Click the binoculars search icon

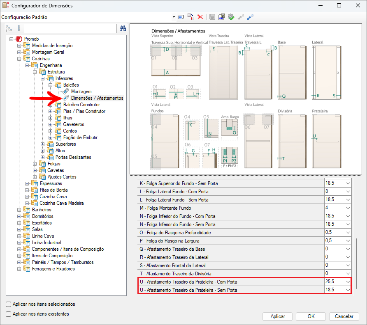[x=123, y=28]
